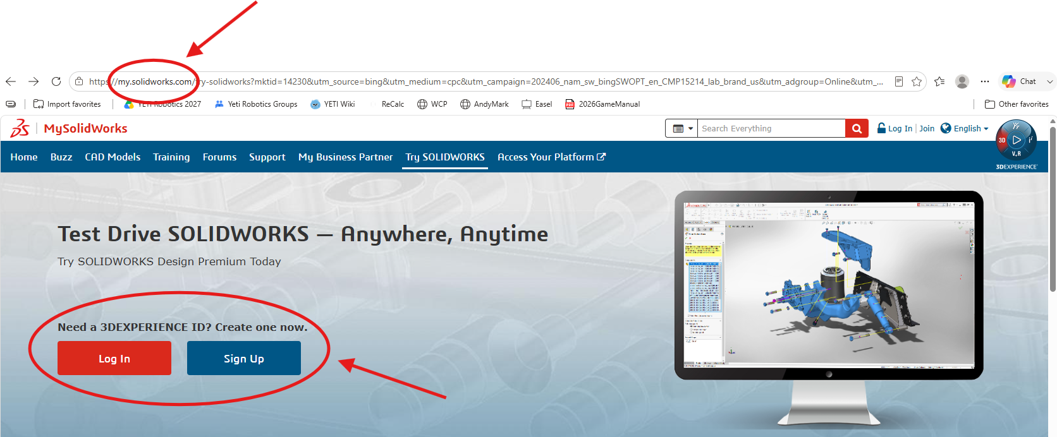The image size is (1057, 437).
Task: Open My Business Partner menu item
Action: click(x=345, y=157)
